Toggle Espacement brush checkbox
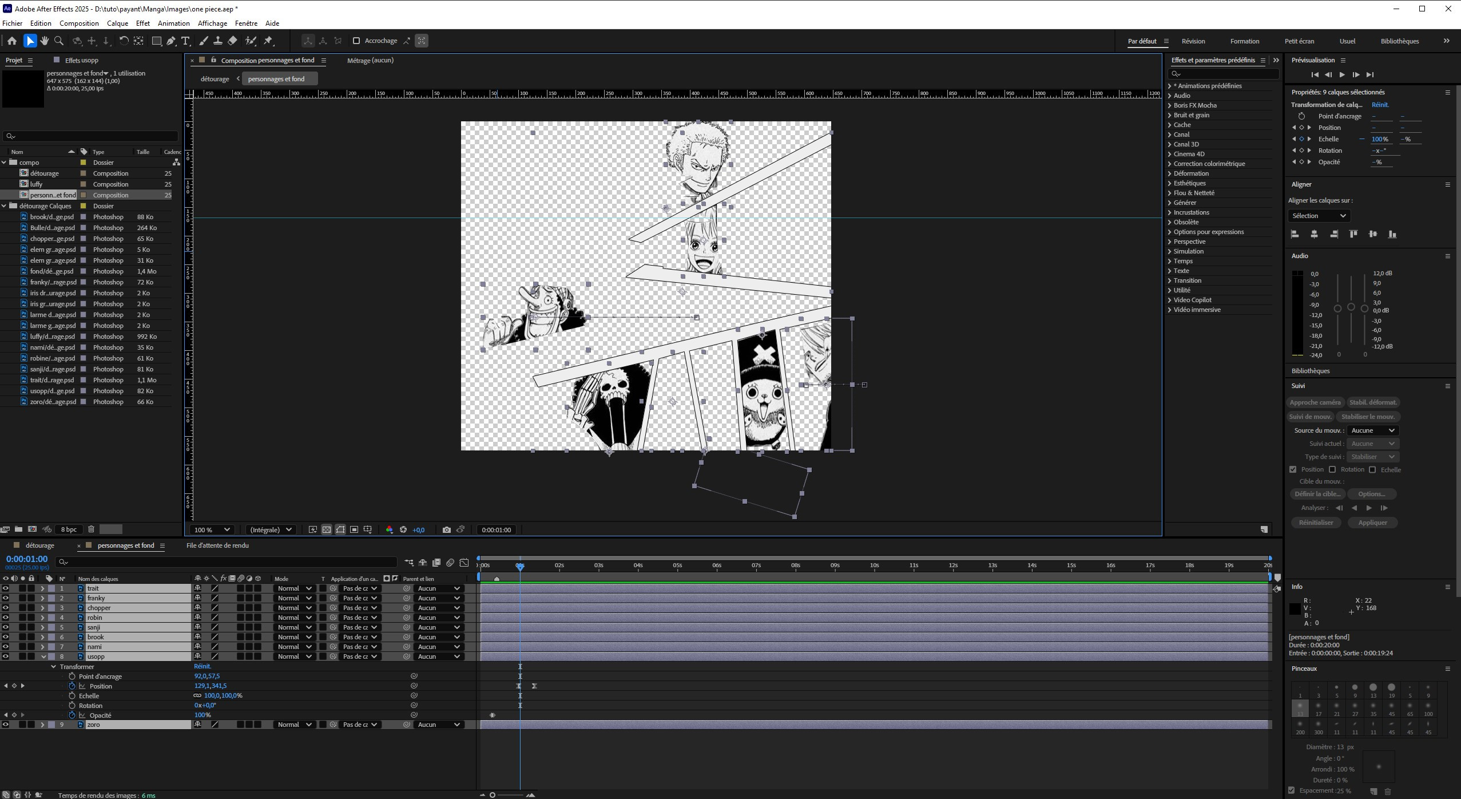1461x799 pixels. (1292, 790)
